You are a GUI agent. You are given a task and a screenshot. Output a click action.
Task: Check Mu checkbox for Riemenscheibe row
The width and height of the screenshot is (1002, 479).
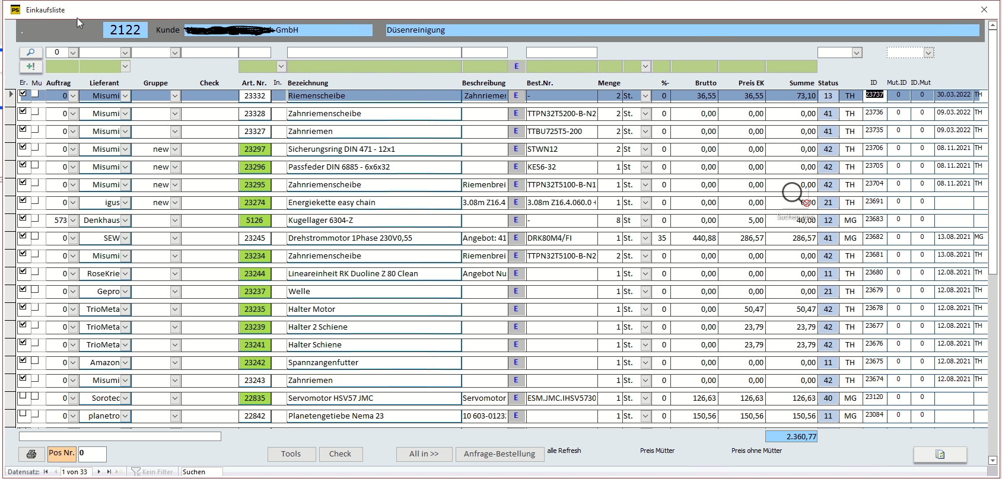(35, 93)
